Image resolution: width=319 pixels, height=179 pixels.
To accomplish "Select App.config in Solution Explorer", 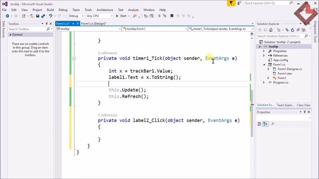I will click(x=280, y=60).
